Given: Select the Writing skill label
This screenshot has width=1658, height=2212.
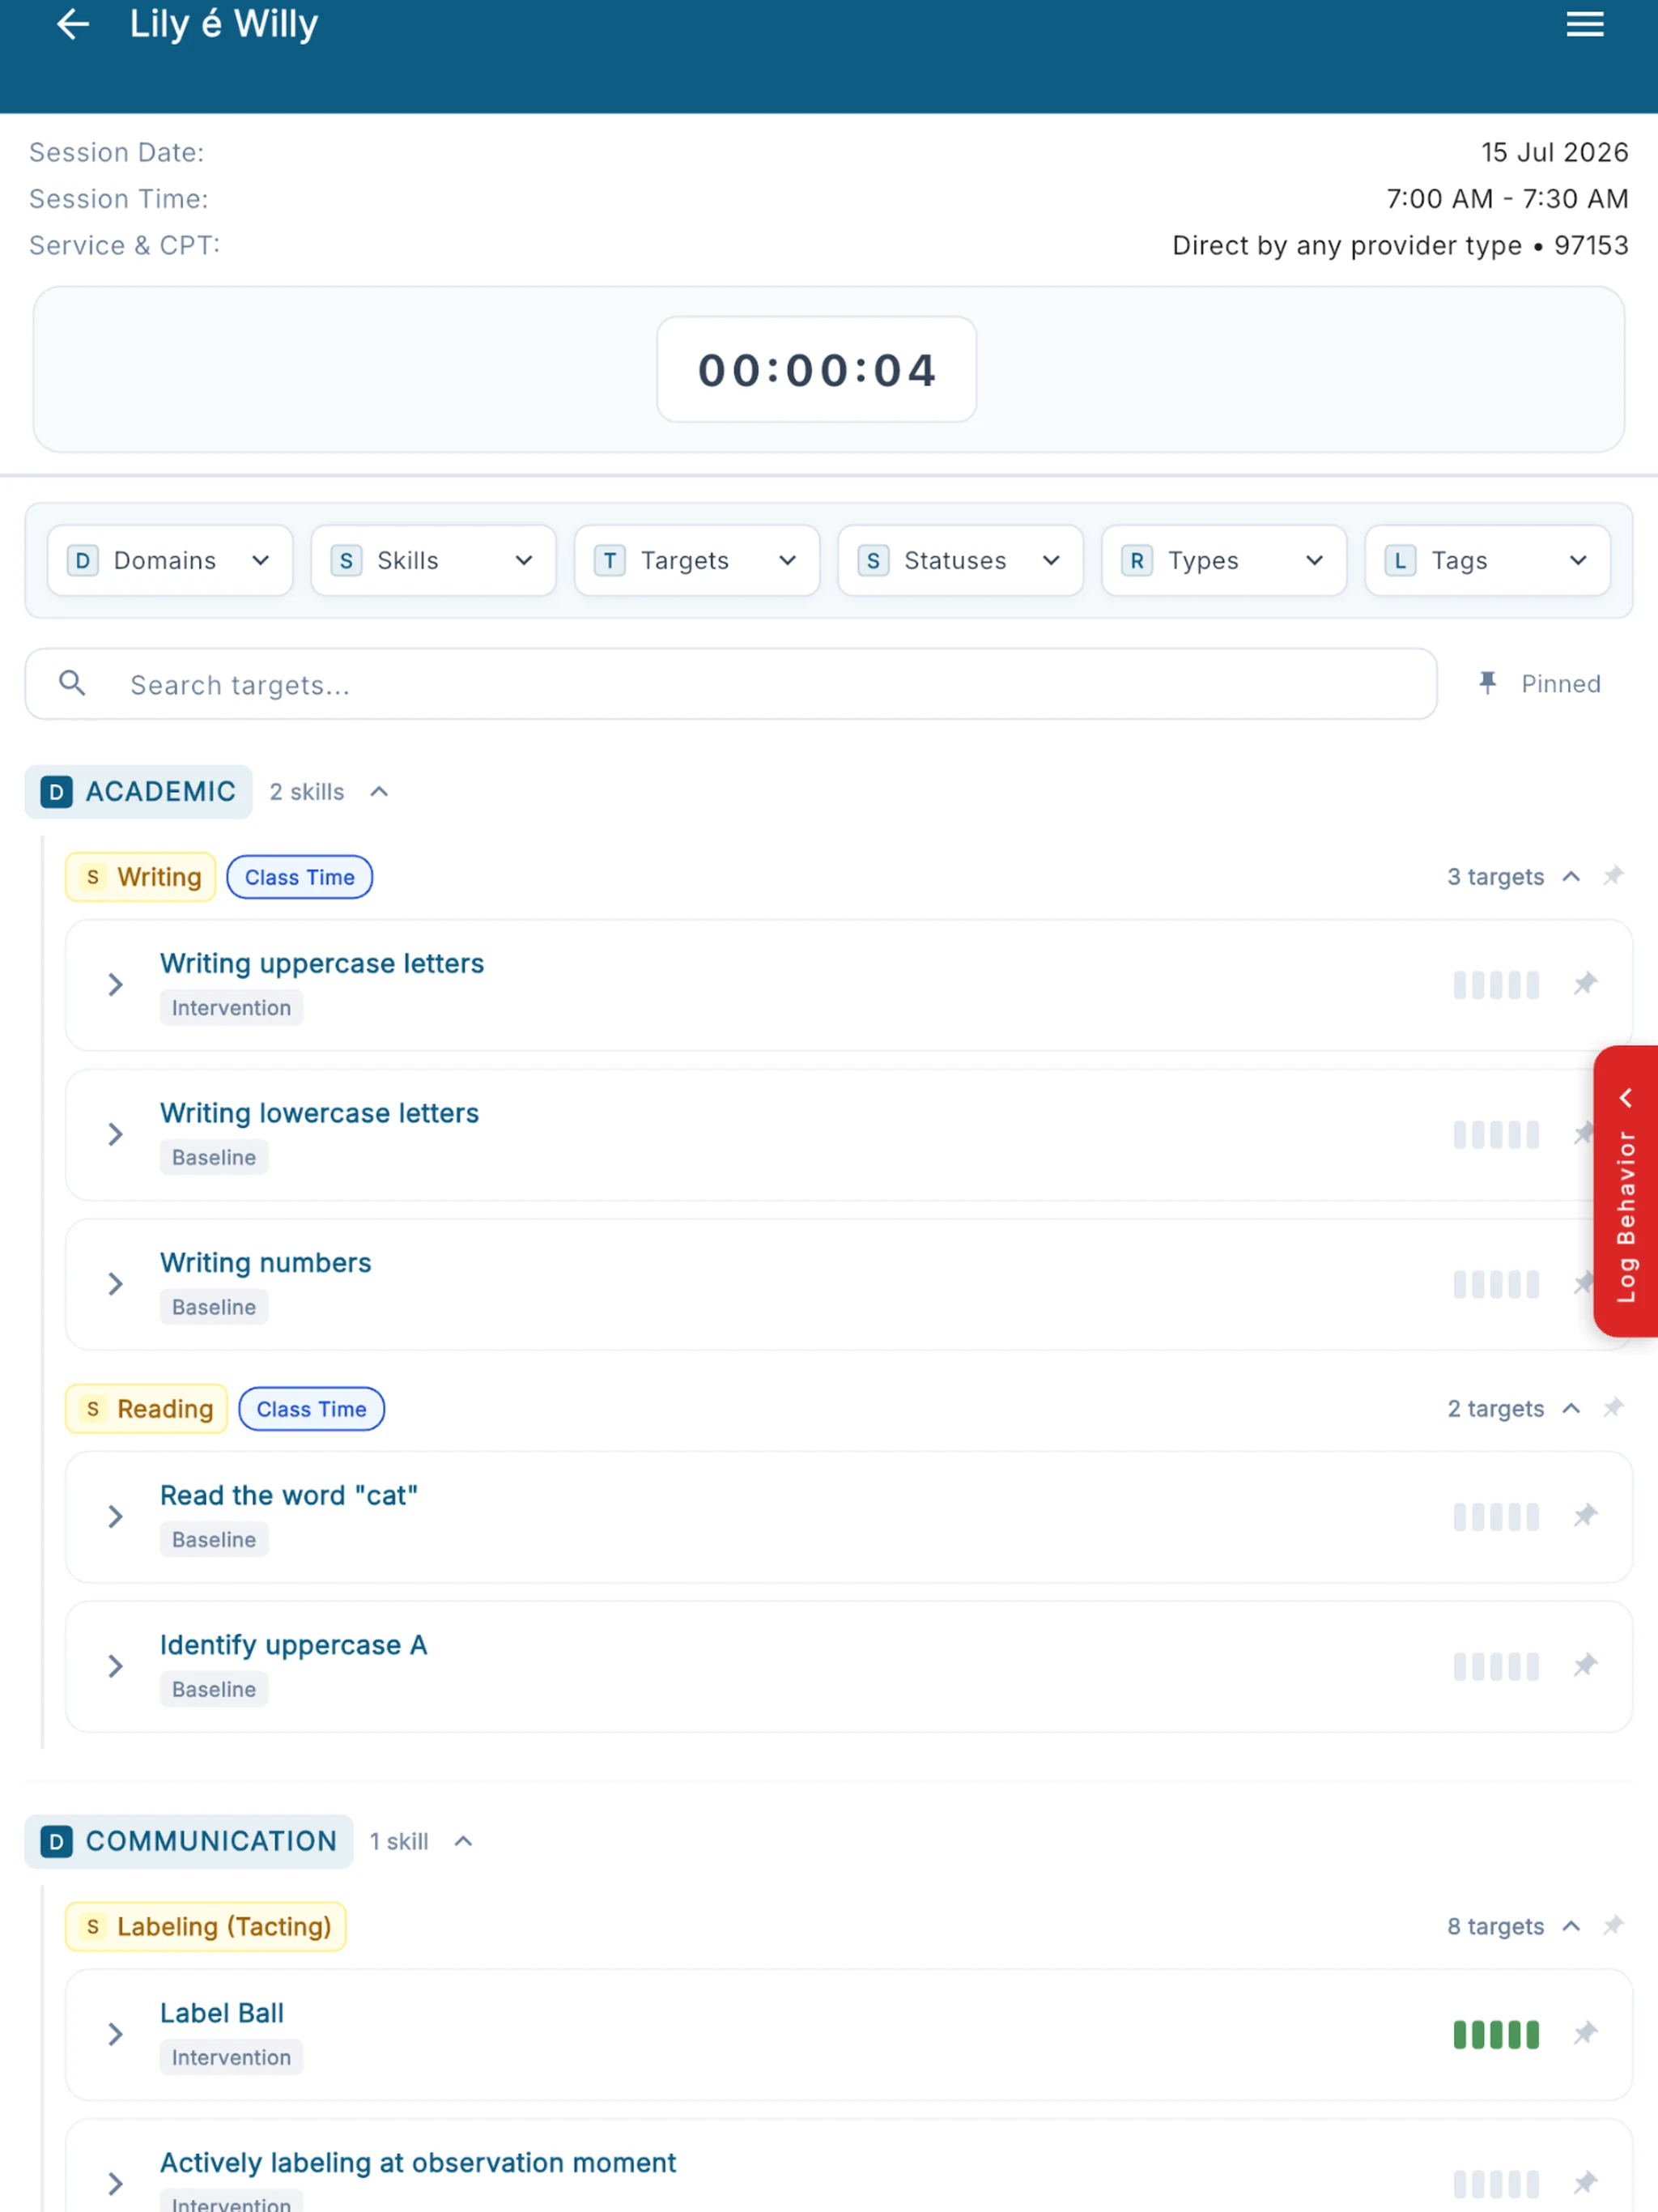Looking at the screenshot, I should [x=141, y=877].
